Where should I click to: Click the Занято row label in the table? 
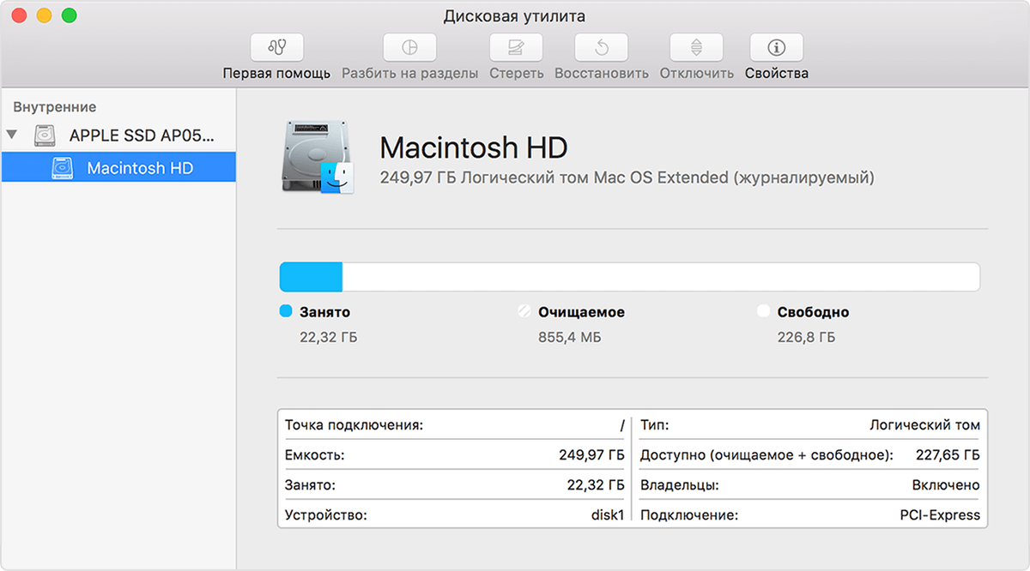coord(310,485)
